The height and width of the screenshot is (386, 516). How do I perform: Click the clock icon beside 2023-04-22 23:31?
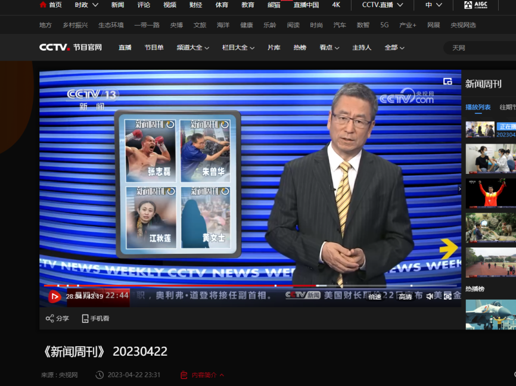[x=100, y=375]
